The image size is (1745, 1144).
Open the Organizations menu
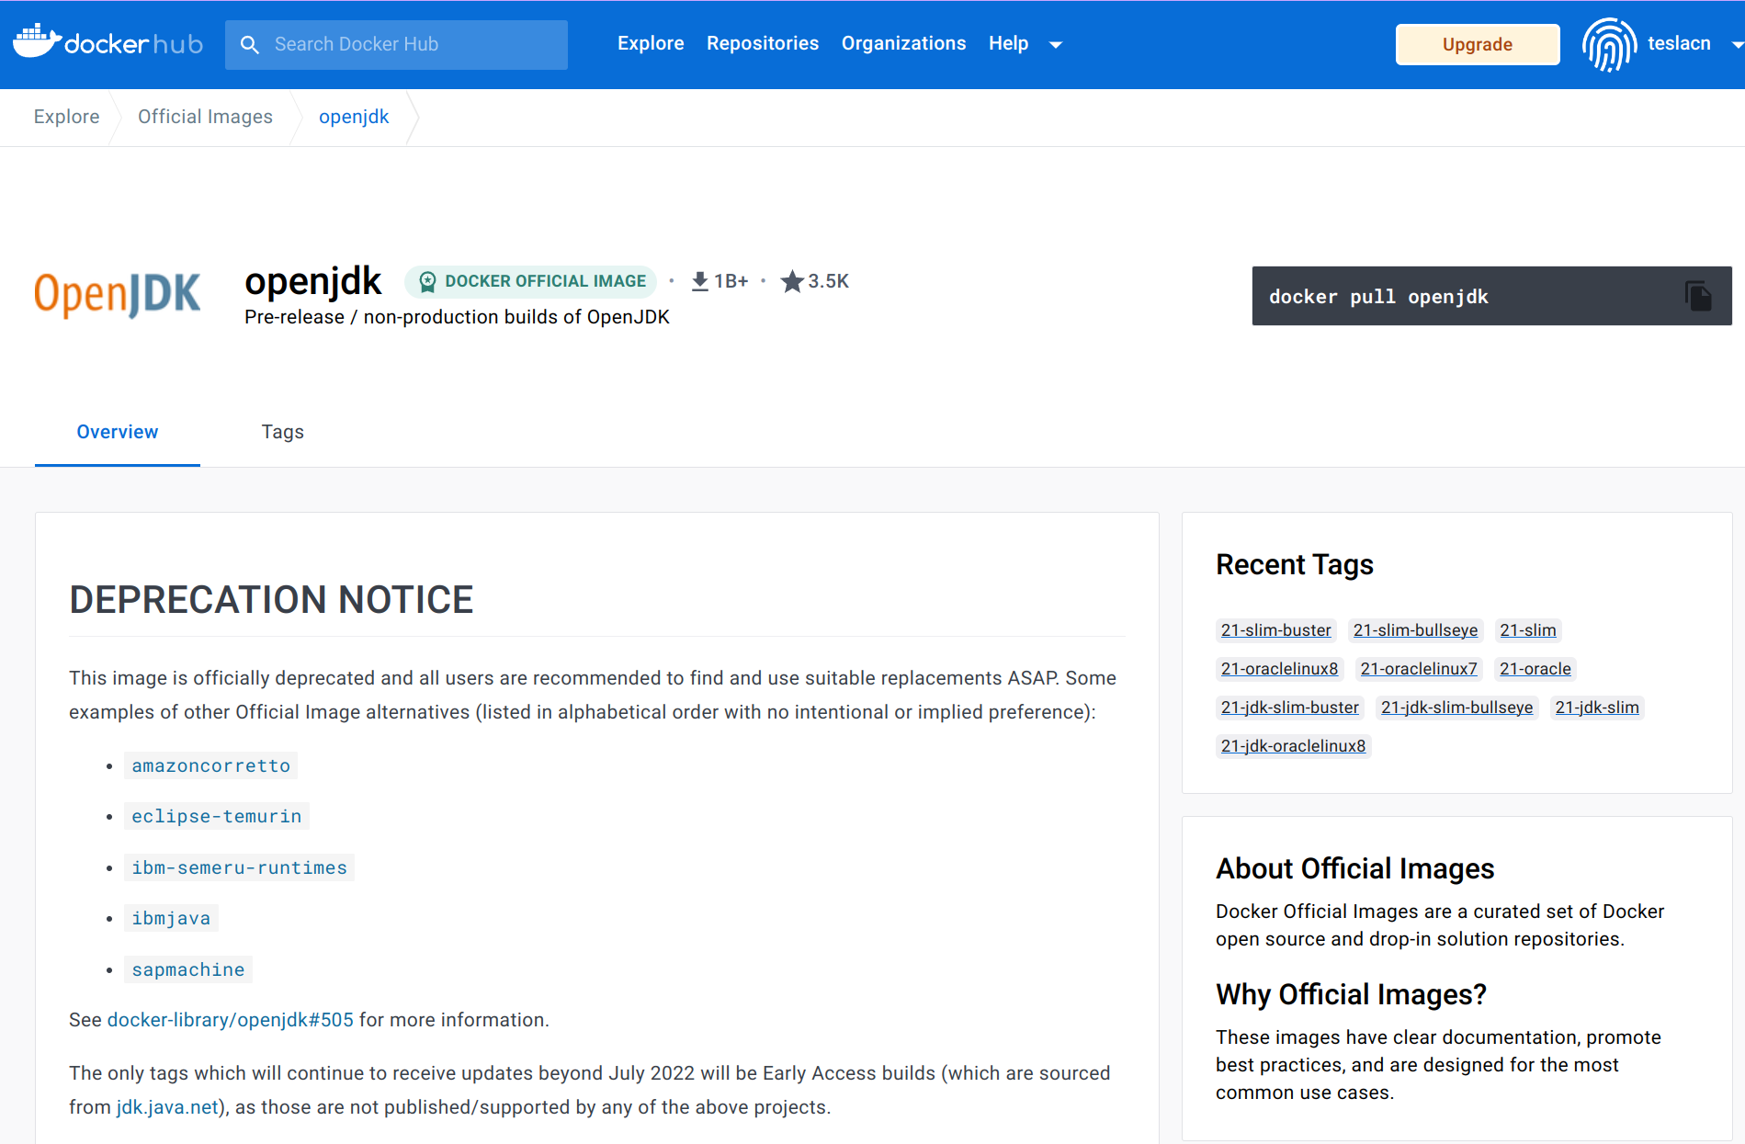903,43
